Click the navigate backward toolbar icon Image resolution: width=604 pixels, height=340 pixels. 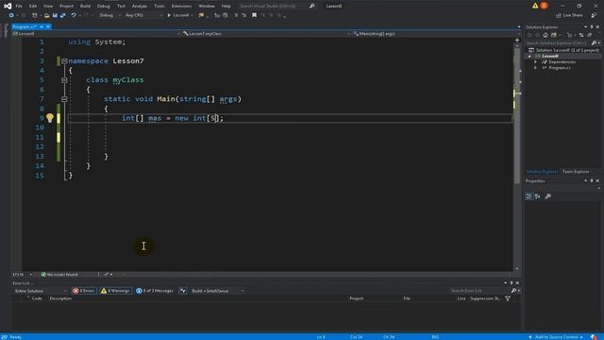11,15
